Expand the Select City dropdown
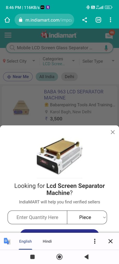This screenshot has width=119, height=264. click(x=19, y=61)
